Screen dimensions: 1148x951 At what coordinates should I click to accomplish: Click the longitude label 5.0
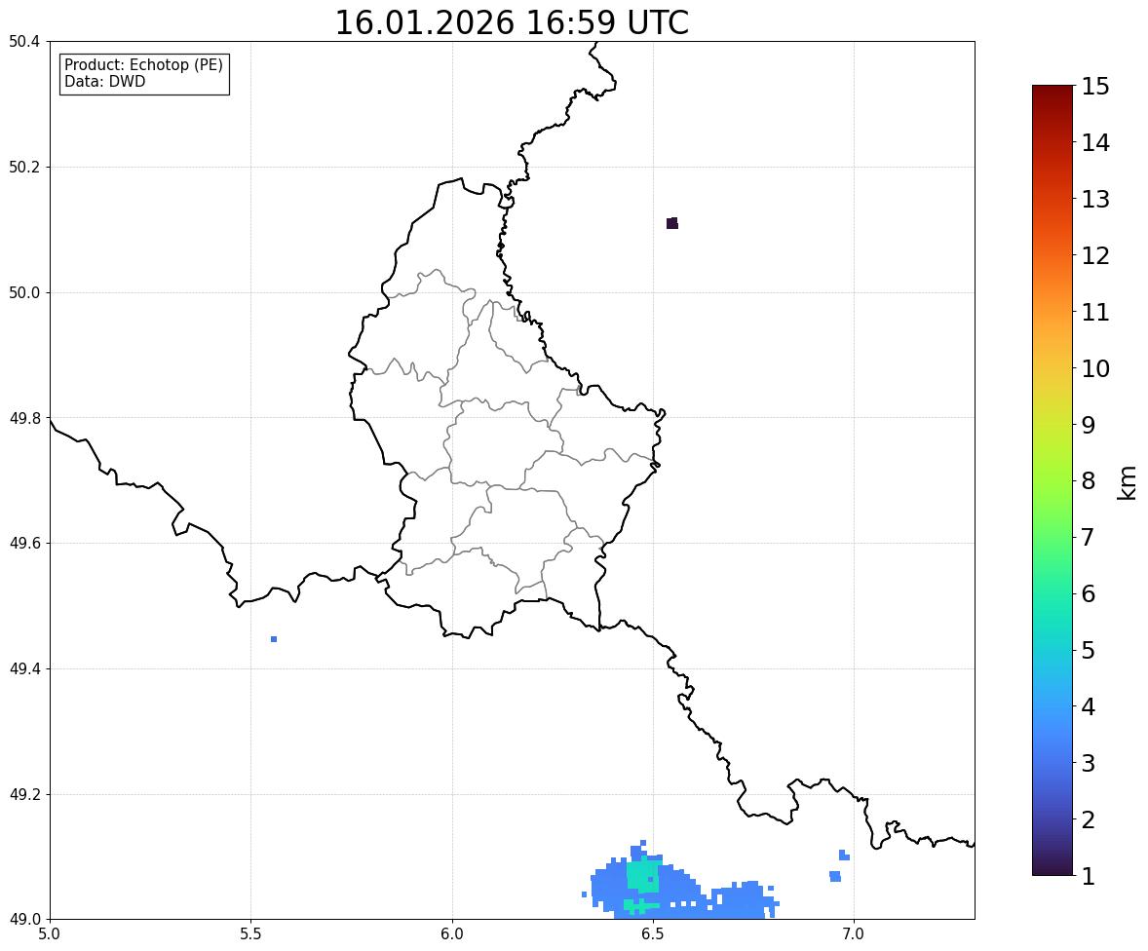[50, 934]
